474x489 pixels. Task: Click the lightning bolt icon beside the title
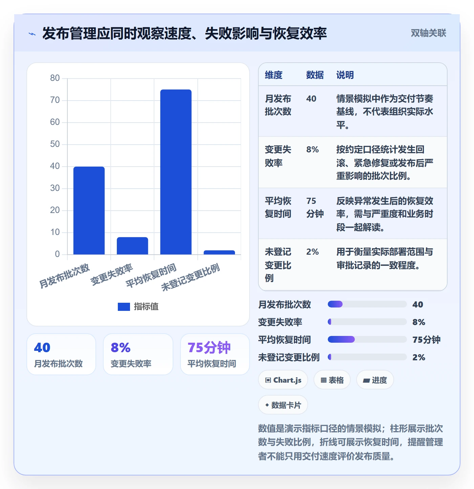pos(32,34)
